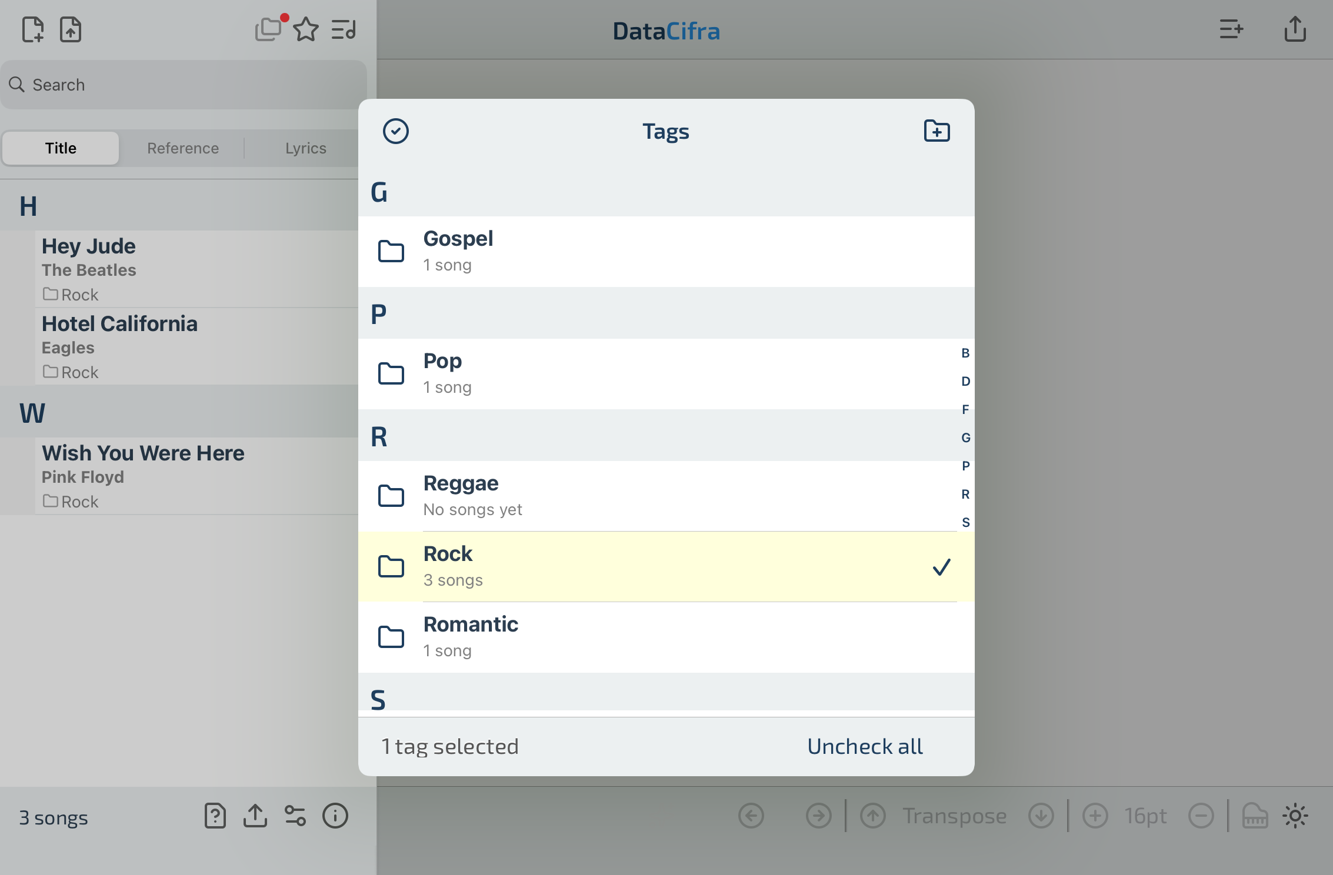Open the setlist music icon

point(344,29)
